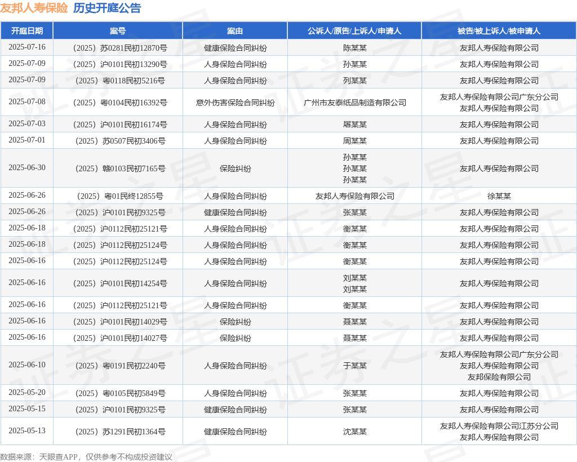Click case number (2025)沪0101民初14027号
This screenshot has width=577, height=462.
tap(118, 338)
